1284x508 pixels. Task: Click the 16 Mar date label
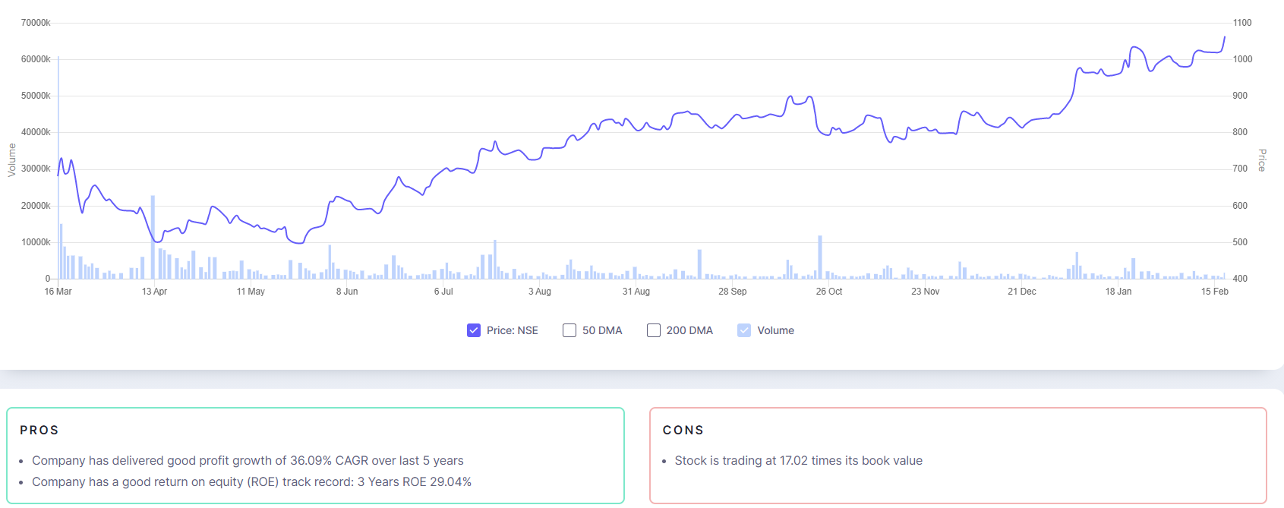tap(58, 292)
